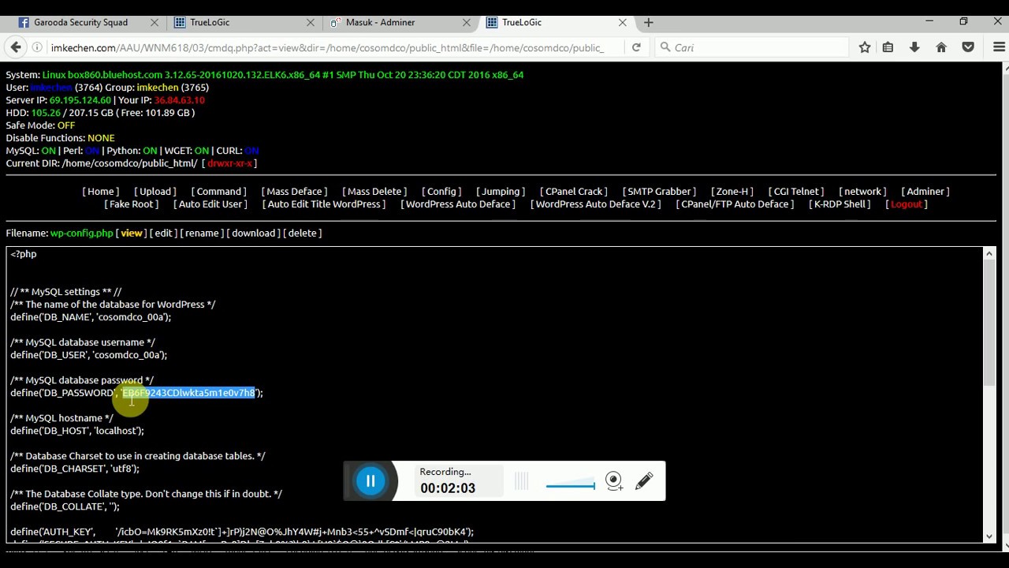1009x568 pixels.
Task: Go to the browser home icon
Action: pos(941,47)
